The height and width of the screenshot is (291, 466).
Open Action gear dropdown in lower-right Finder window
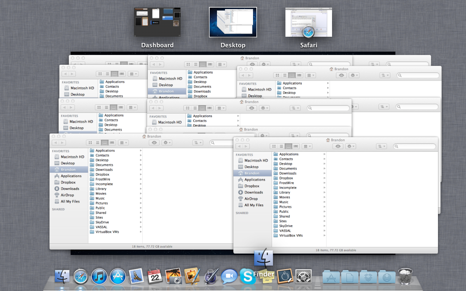coord(351,146)
